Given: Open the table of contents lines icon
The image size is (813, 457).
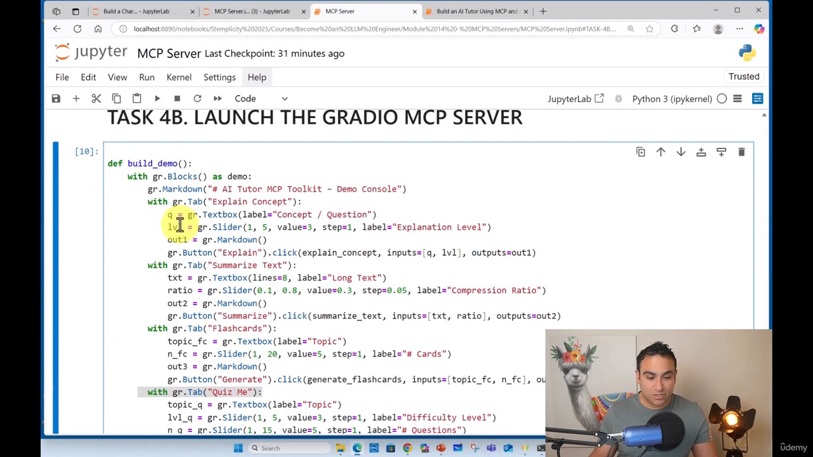Looking at the screenshot, I should [x=737, y=98].
